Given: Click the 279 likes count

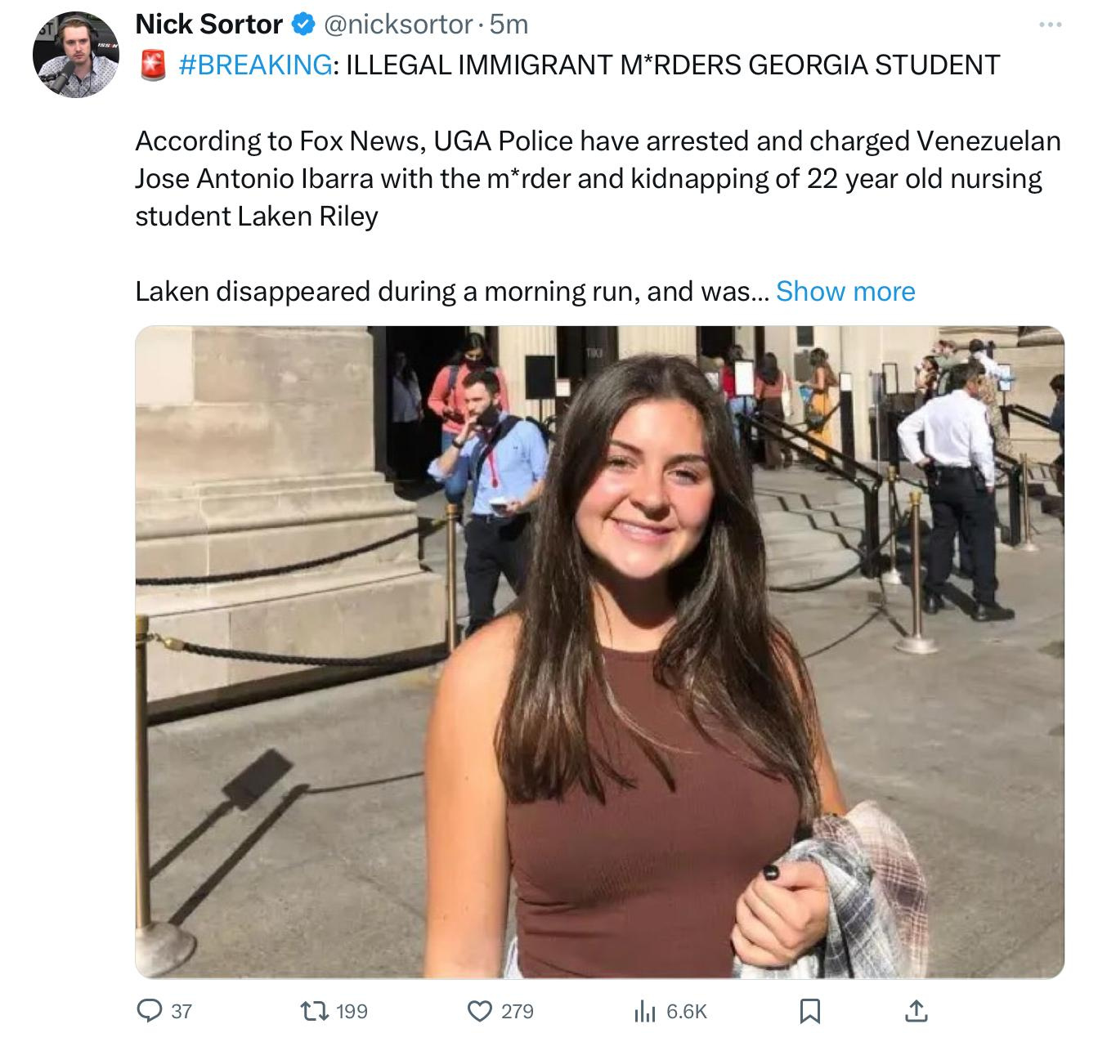Looking at the screenshot, I should 517,1012.
